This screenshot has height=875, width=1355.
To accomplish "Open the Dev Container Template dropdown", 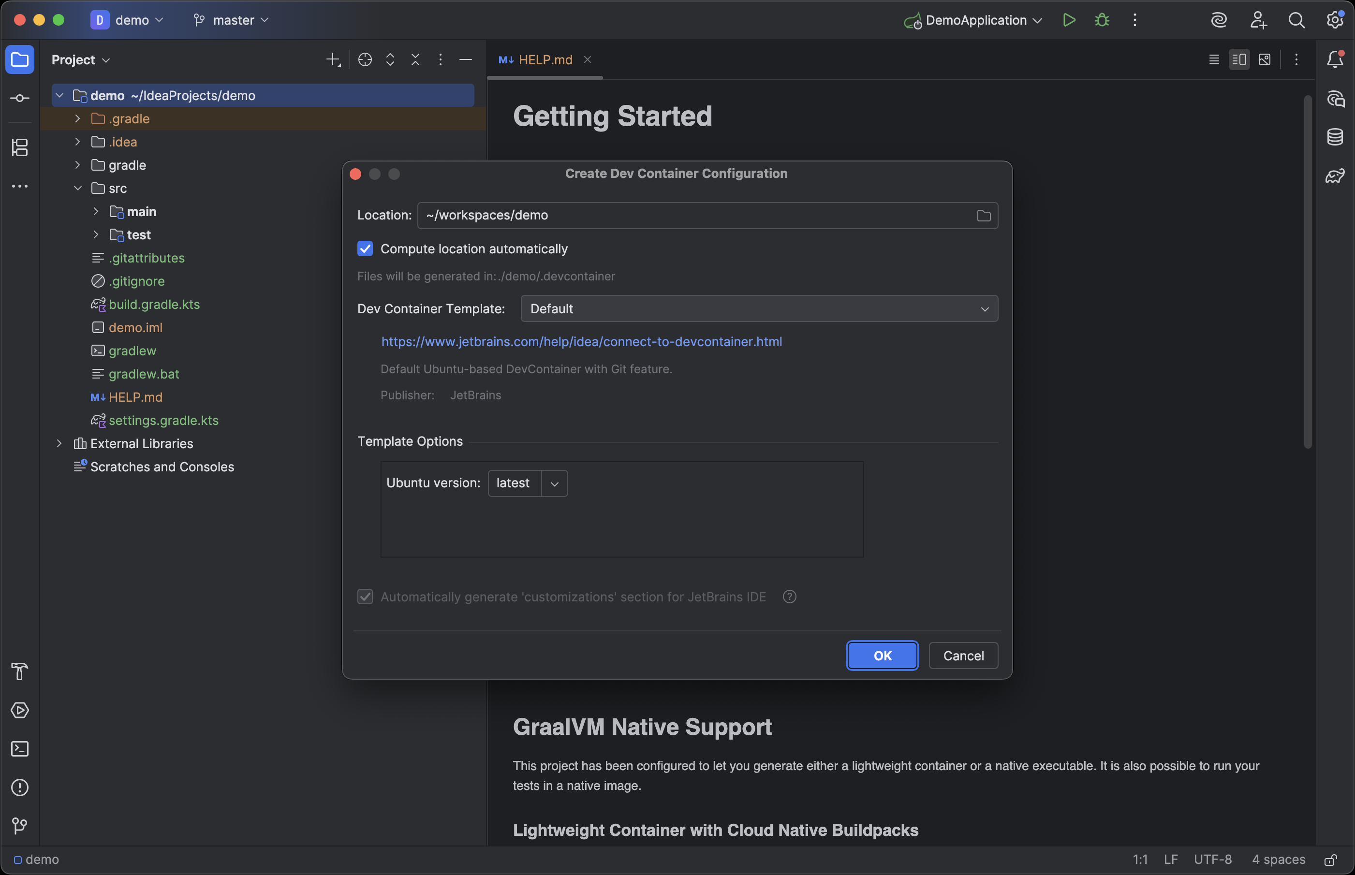I will [x=759, y=308].
